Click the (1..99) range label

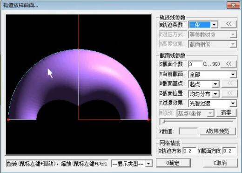212,64
